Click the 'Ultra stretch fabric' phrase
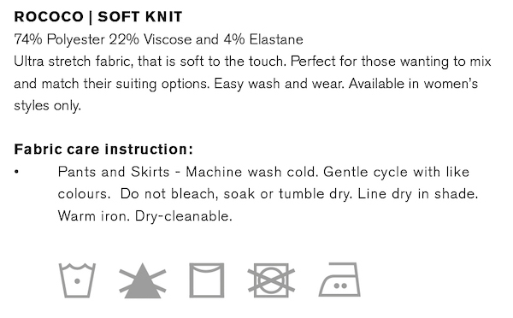 (73, 62)
